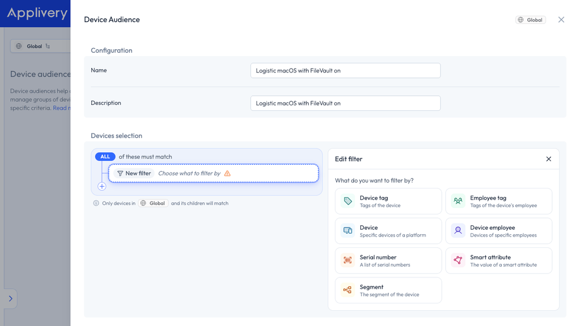Click the info icon beside Only devices in

[x=96, y=203]
